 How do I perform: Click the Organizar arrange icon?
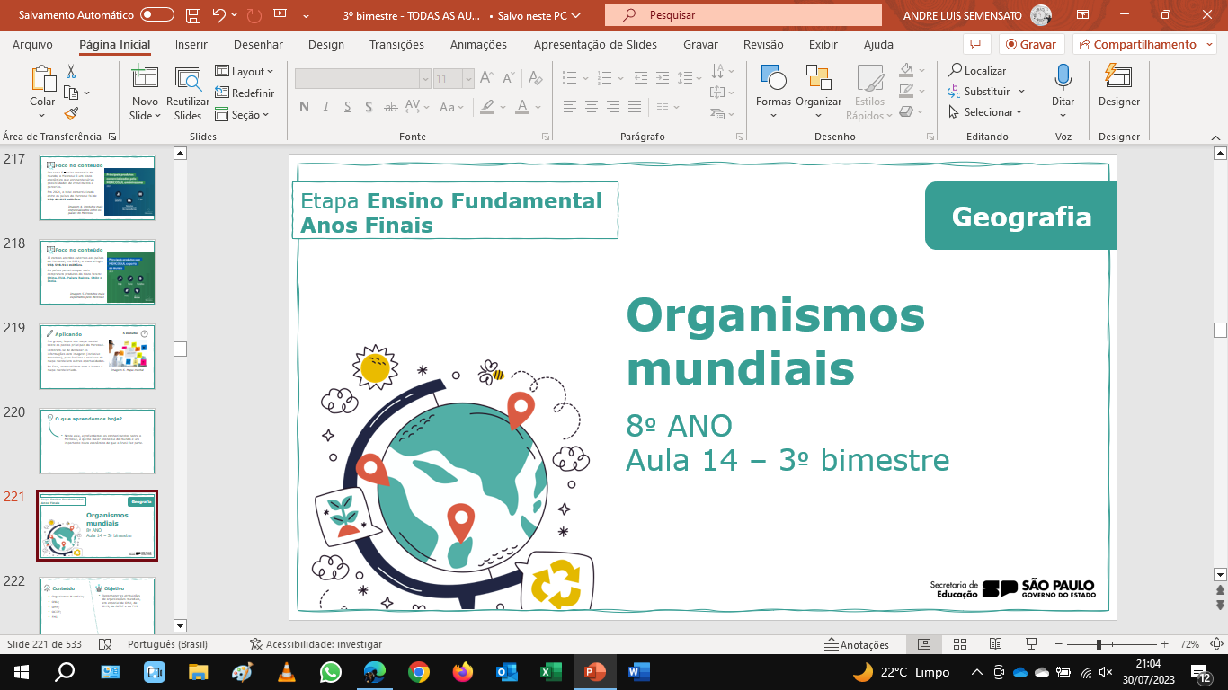click(818, 78)
